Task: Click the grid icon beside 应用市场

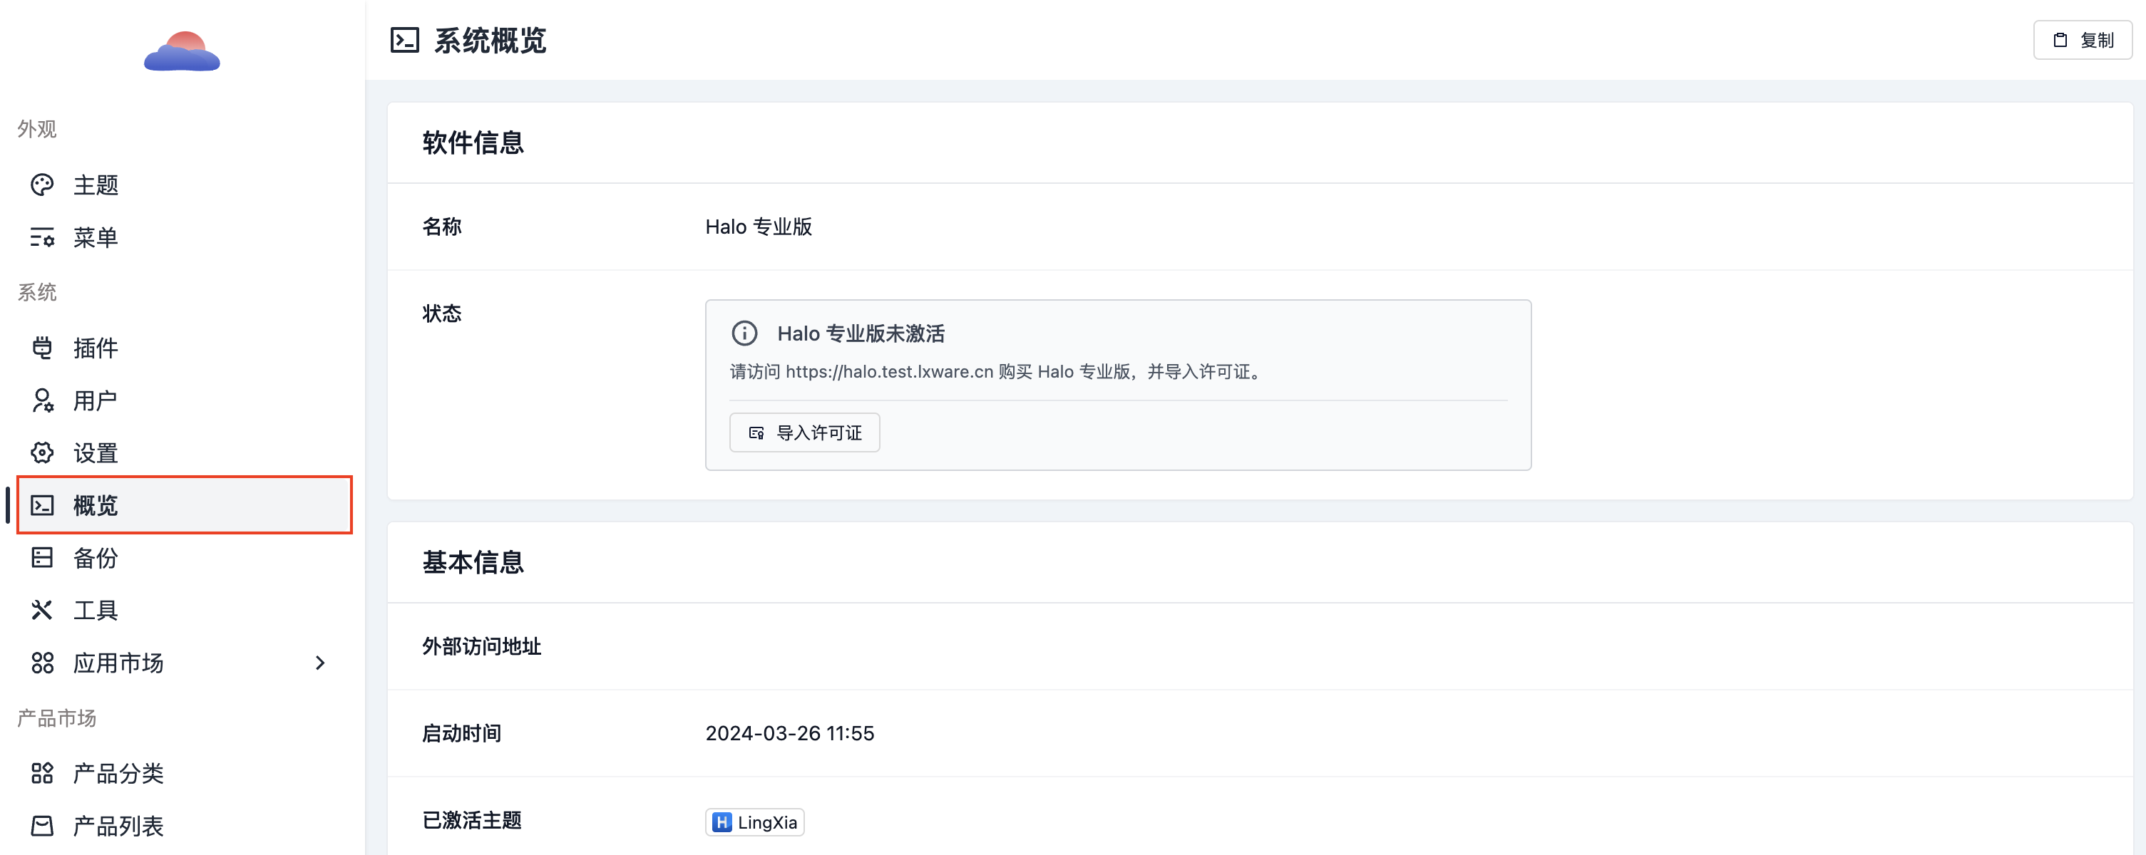Action: tap(43, 663)
